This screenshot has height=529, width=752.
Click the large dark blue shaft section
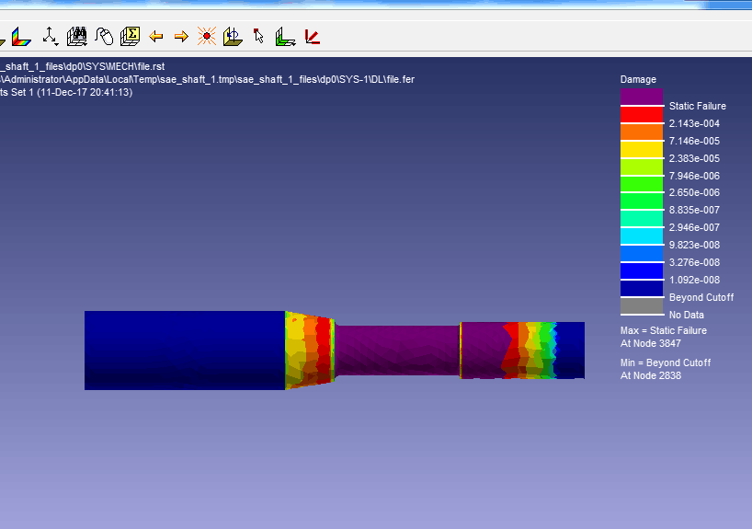(184, 350)
